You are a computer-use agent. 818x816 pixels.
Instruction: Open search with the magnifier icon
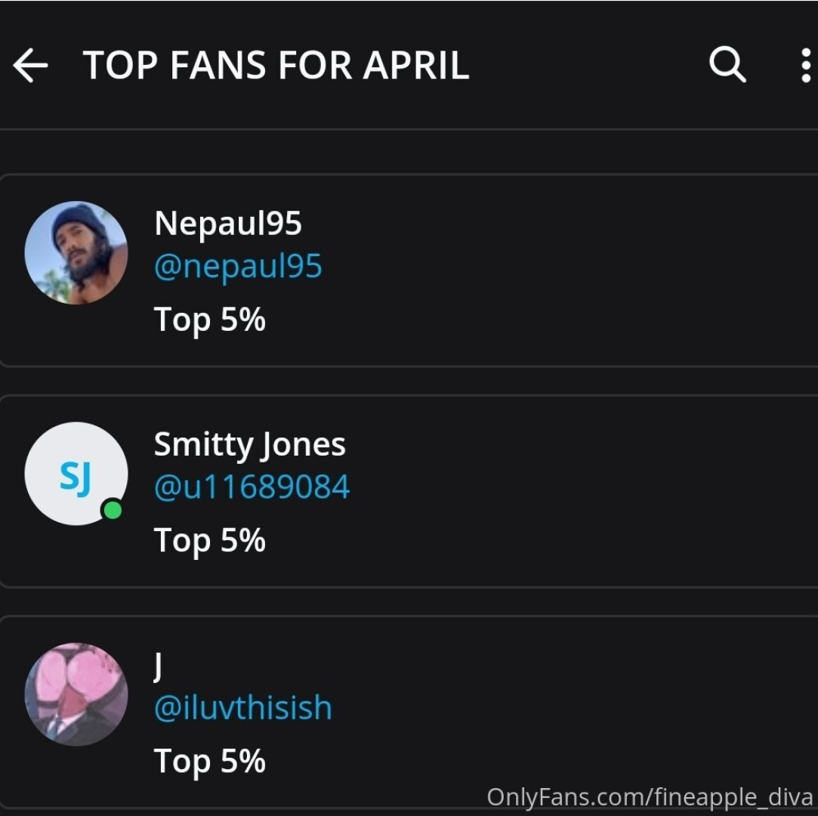[x=727, y=65]
